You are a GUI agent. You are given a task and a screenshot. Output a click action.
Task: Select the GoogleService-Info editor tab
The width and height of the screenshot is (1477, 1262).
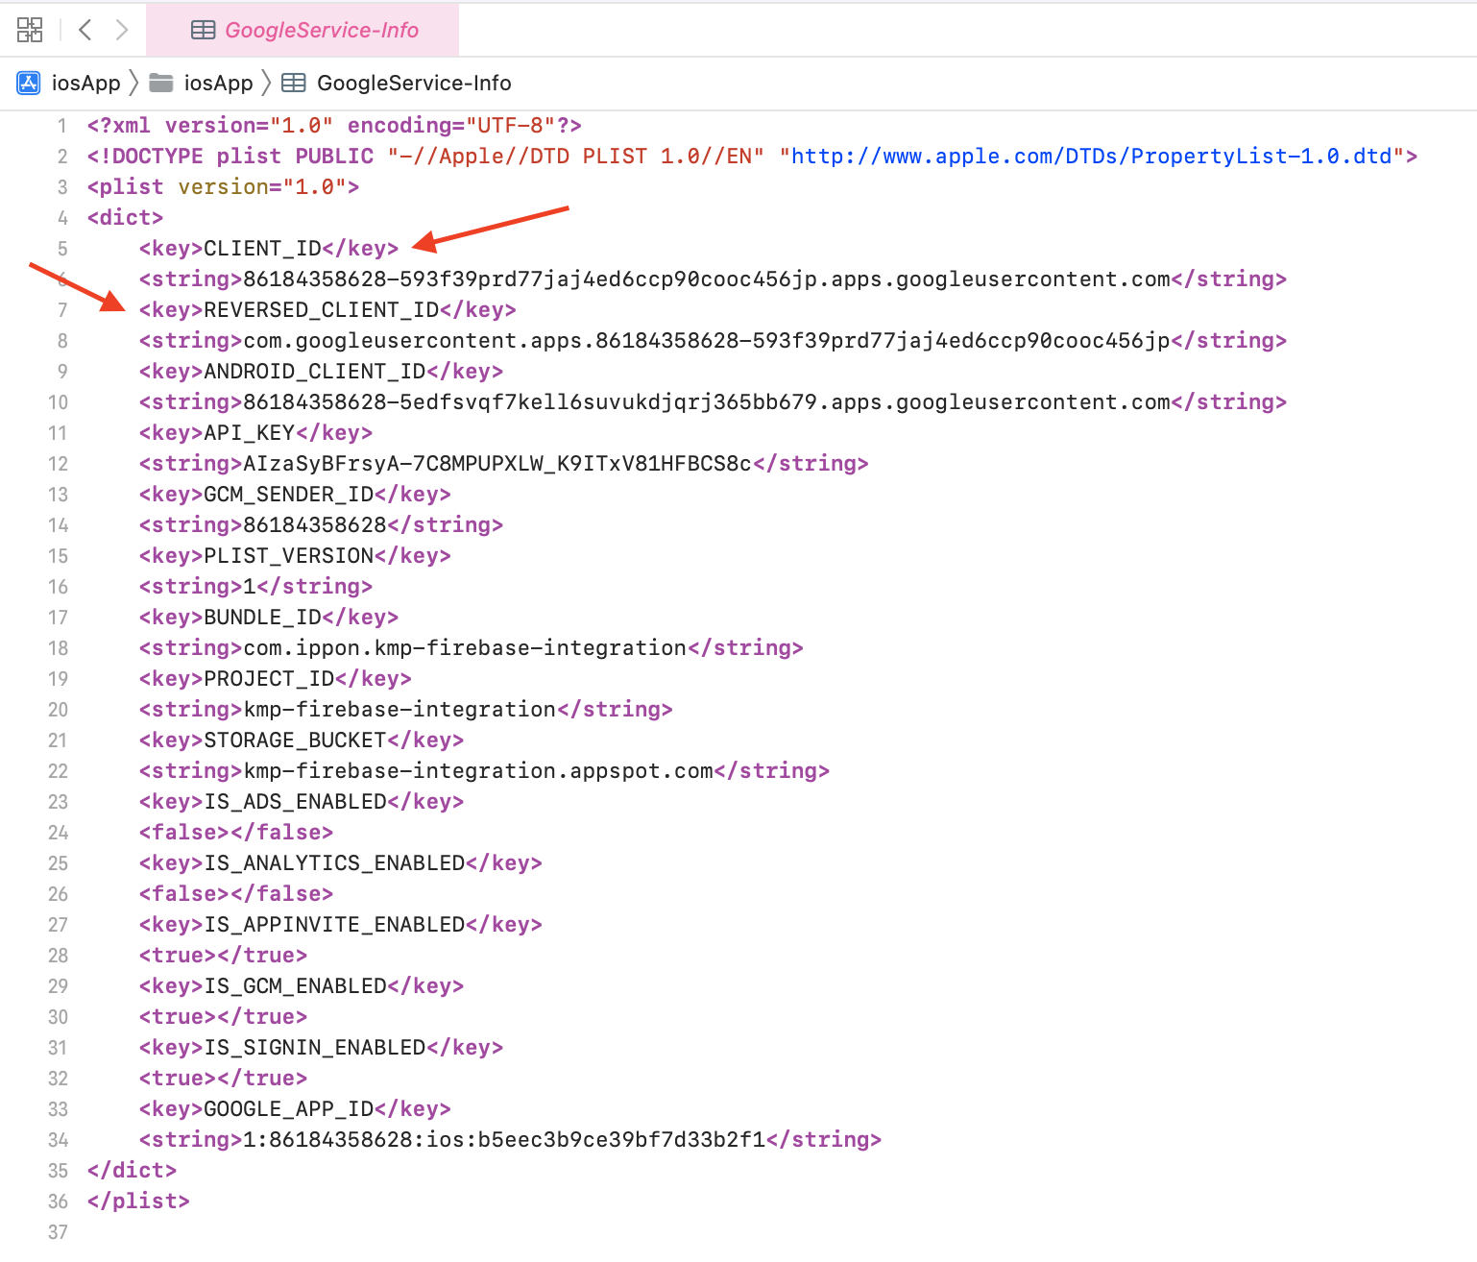pos(303,30)
